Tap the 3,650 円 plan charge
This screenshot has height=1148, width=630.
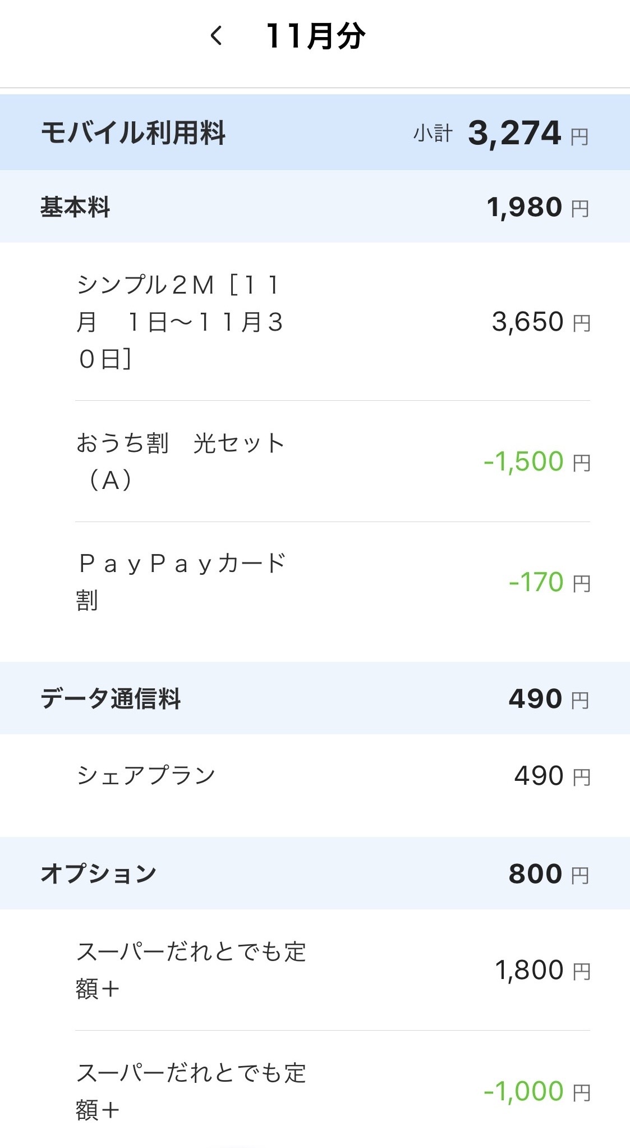pos(540,322)
